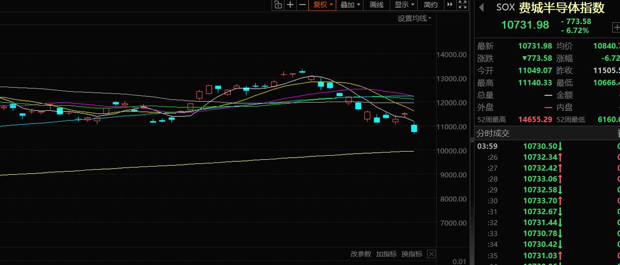This screenshot has height=265, width=620.
Task: Select the trade price 10732.58
Action: click(540, 190)
